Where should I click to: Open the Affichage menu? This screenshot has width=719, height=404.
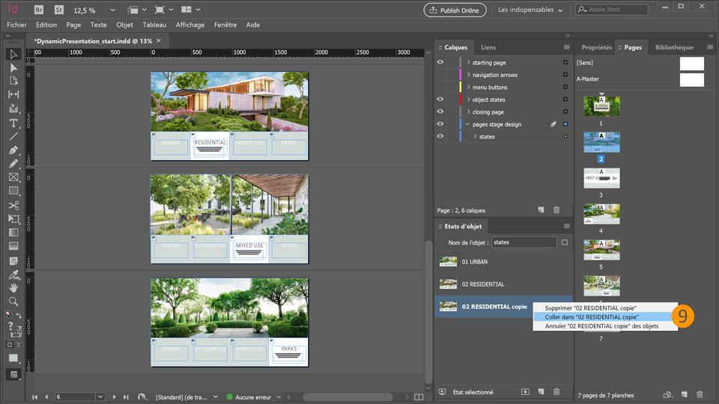[189, 25]
